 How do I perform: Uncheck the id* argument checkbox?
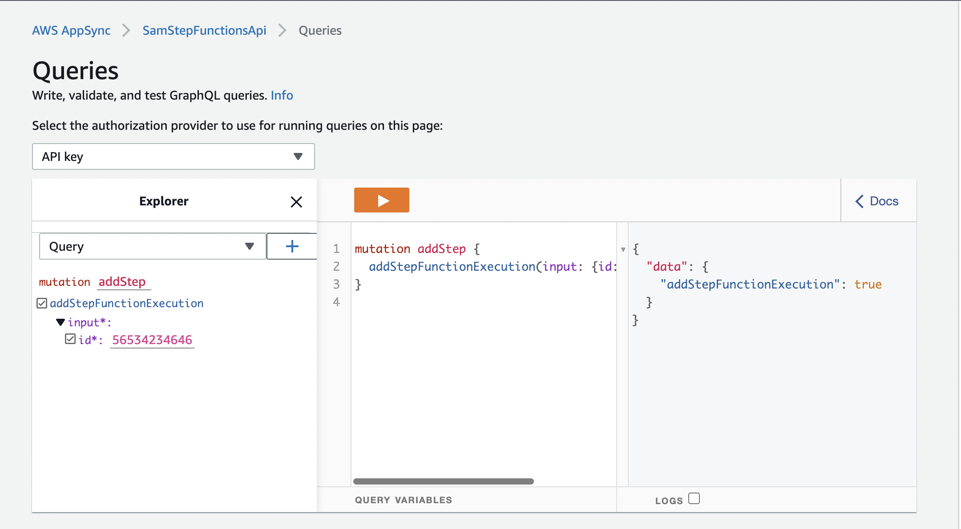(70, 339)
